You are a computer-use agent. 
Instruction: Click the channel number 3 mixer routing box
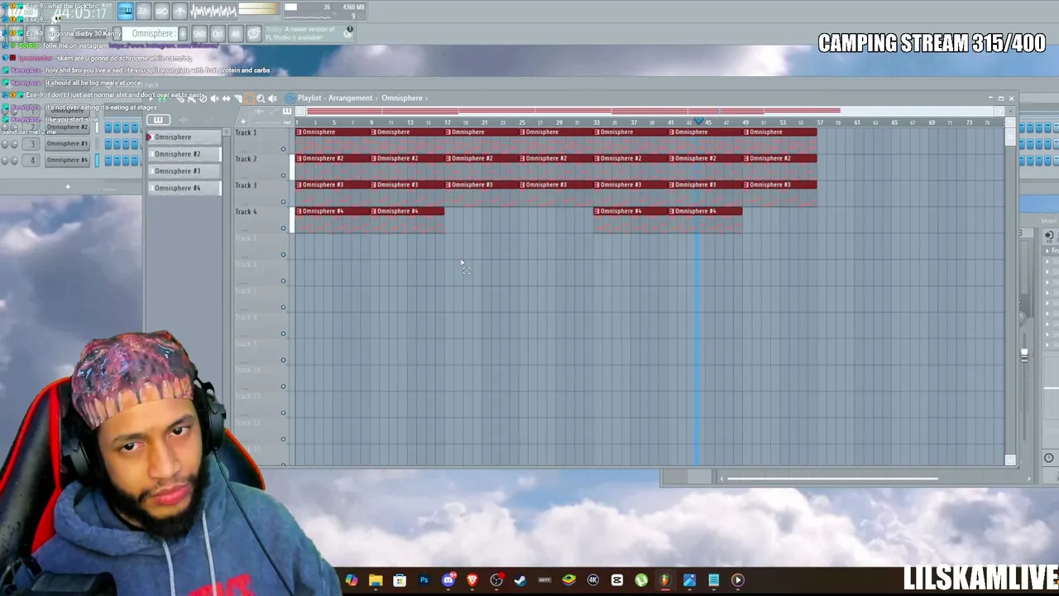coord(32,144)
